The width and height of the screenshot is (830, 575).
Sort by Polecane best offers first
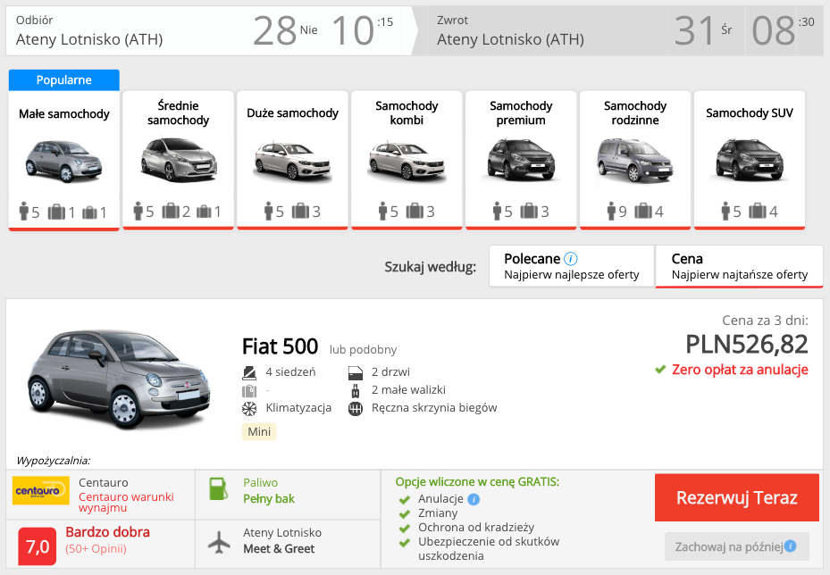(572, 266)
